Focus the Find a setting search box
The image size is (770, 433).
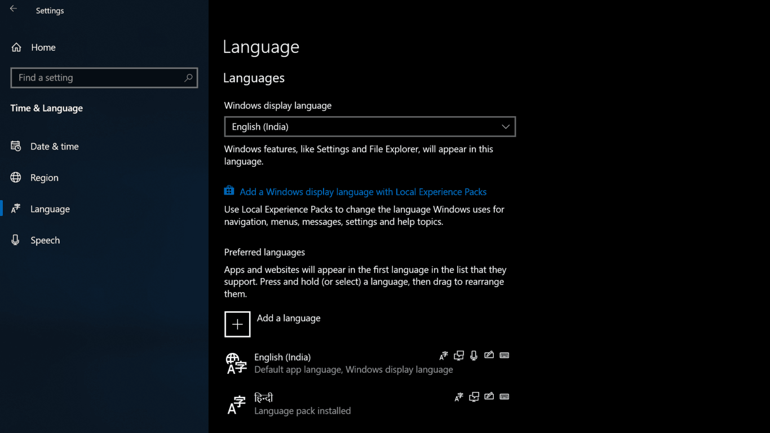point(104,78)
